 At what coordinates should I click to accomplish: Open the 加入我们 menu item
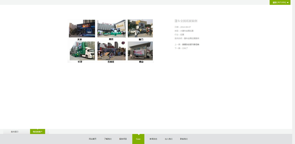[x=169, y=139]
